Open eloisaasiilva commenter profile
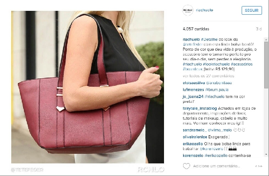This screenshot has width=269, height=176. (x=194, y=83)
